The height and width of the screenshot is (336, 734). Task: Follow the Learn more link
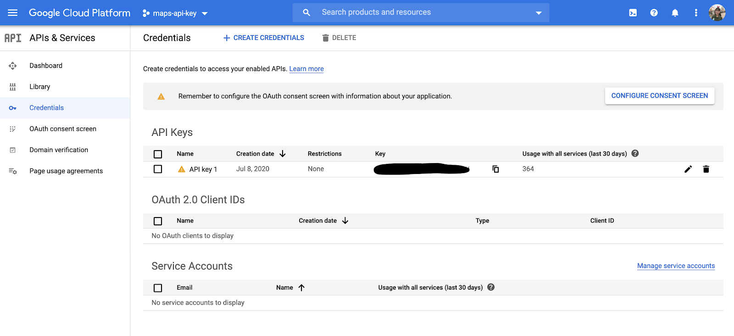point(306,69)
